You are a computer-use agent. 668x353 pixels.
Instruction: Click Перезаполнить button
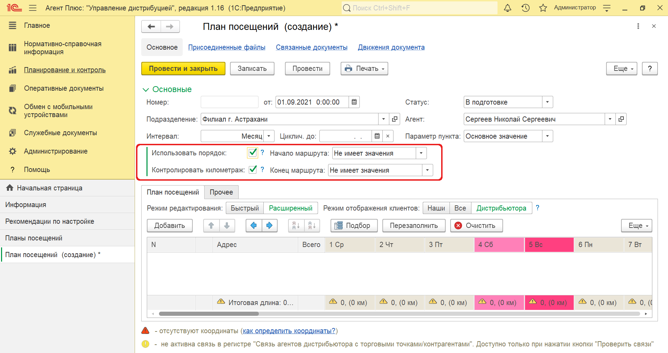tap(414, 225)
